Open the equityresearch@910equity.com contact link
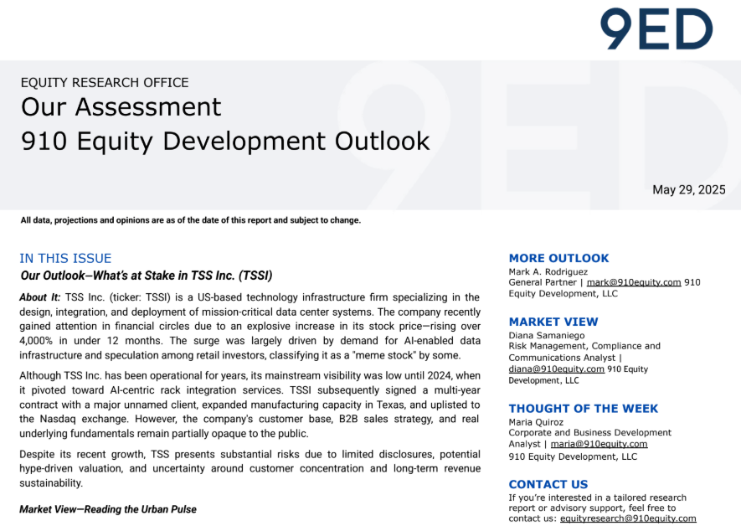The image size is (741, 526). [628, 518]
